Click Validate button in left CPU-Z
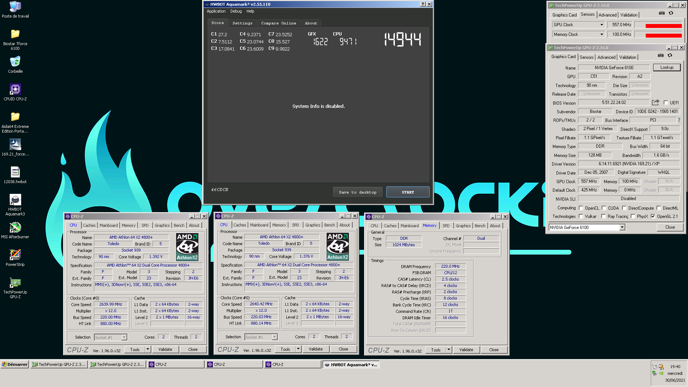688x387 pixels. 165,349
